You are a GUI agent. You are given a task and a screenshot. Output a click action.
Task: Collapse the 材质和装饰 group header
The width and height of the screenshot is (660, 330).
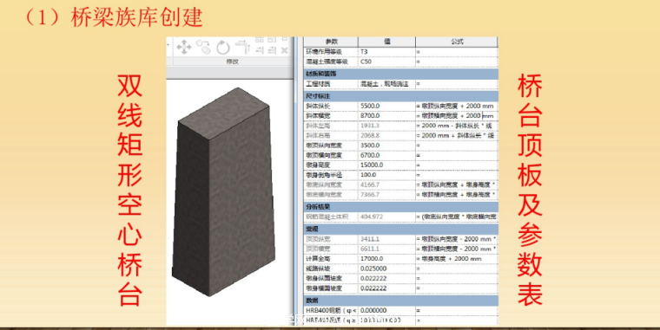(x=400, y=74)
